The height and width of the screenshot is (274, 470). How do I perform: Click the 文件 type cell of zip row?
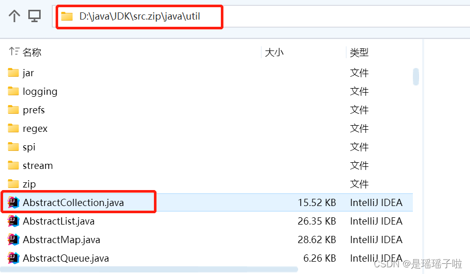click(x=359, y=184)
